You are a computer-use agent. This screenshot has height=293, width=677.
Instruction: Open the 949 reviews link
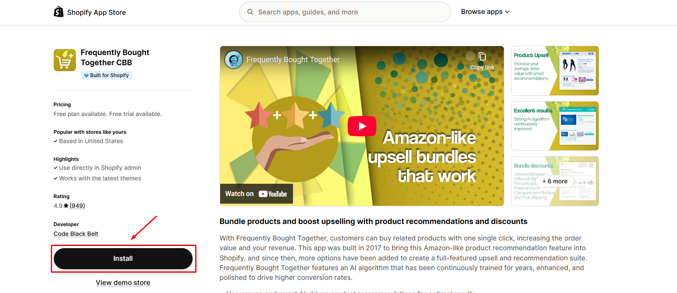point(77,206)
